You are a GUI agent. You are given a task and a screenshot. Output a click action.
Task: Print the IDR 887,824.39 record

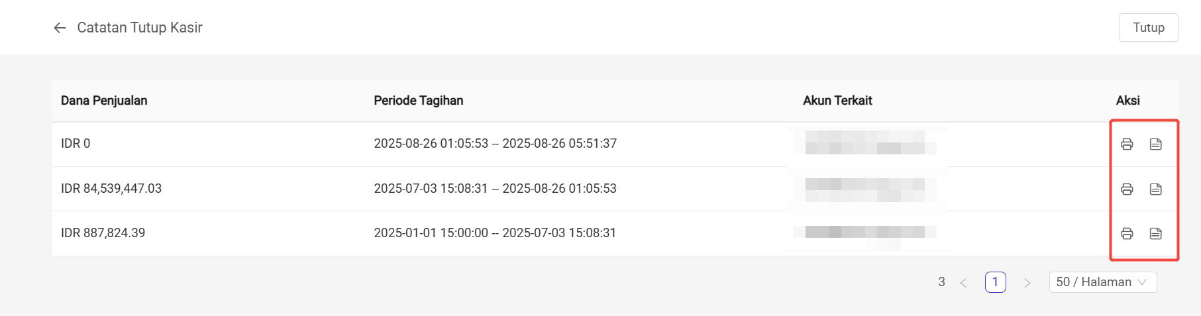1127,233
